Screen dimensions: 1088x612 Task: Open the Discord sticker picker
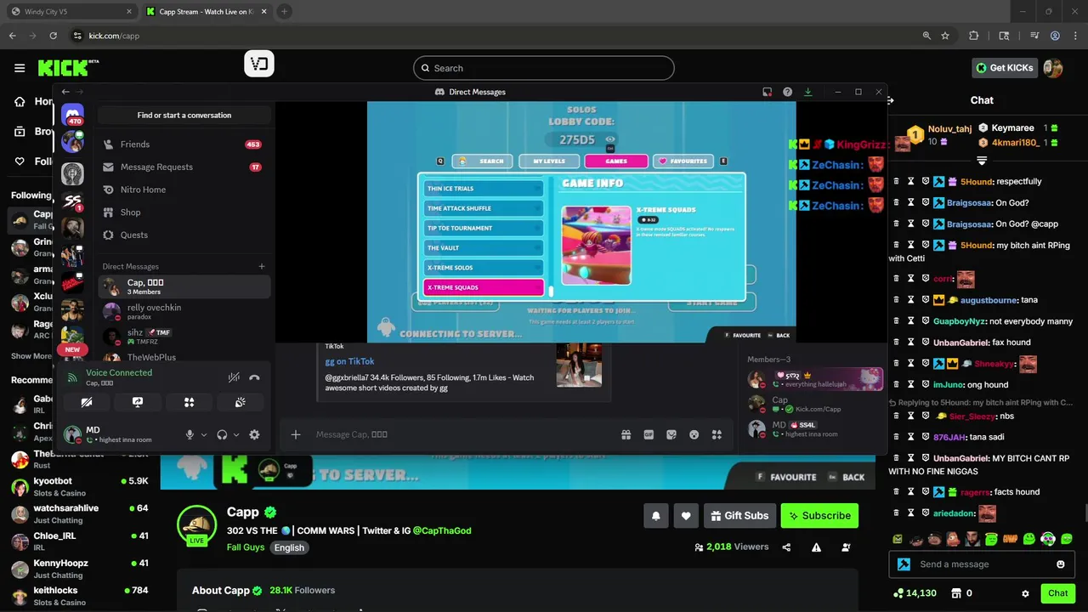point(671,434)
